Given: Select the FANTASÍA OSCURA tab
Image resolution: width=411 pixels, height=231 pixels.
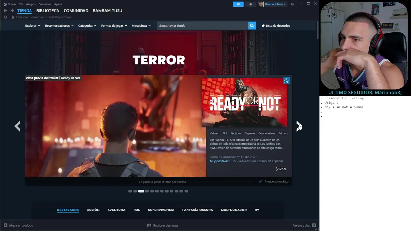Looking at the screenshot, I should (197, 210).
